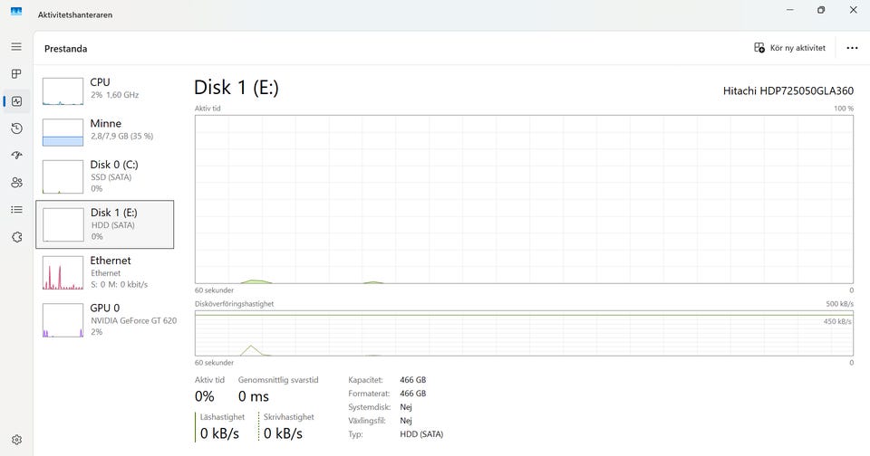The image size is (870, 456).
Task: Open the Users page icon
Action: tap(16, 182)
